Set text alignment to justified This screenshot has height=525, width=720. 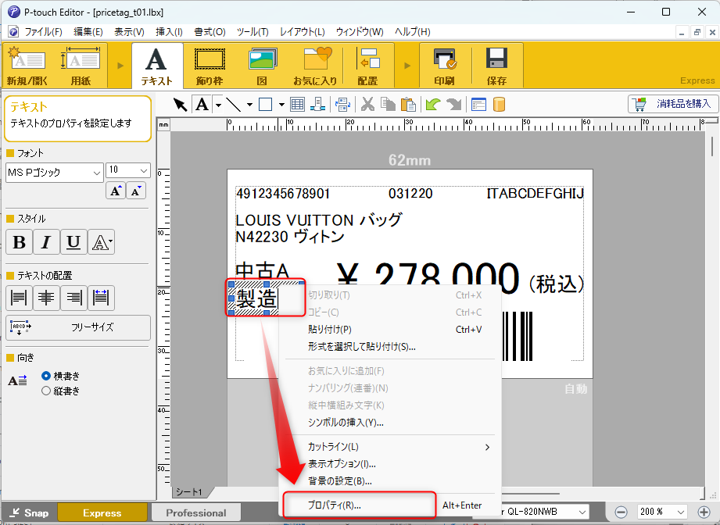point(101,298)
